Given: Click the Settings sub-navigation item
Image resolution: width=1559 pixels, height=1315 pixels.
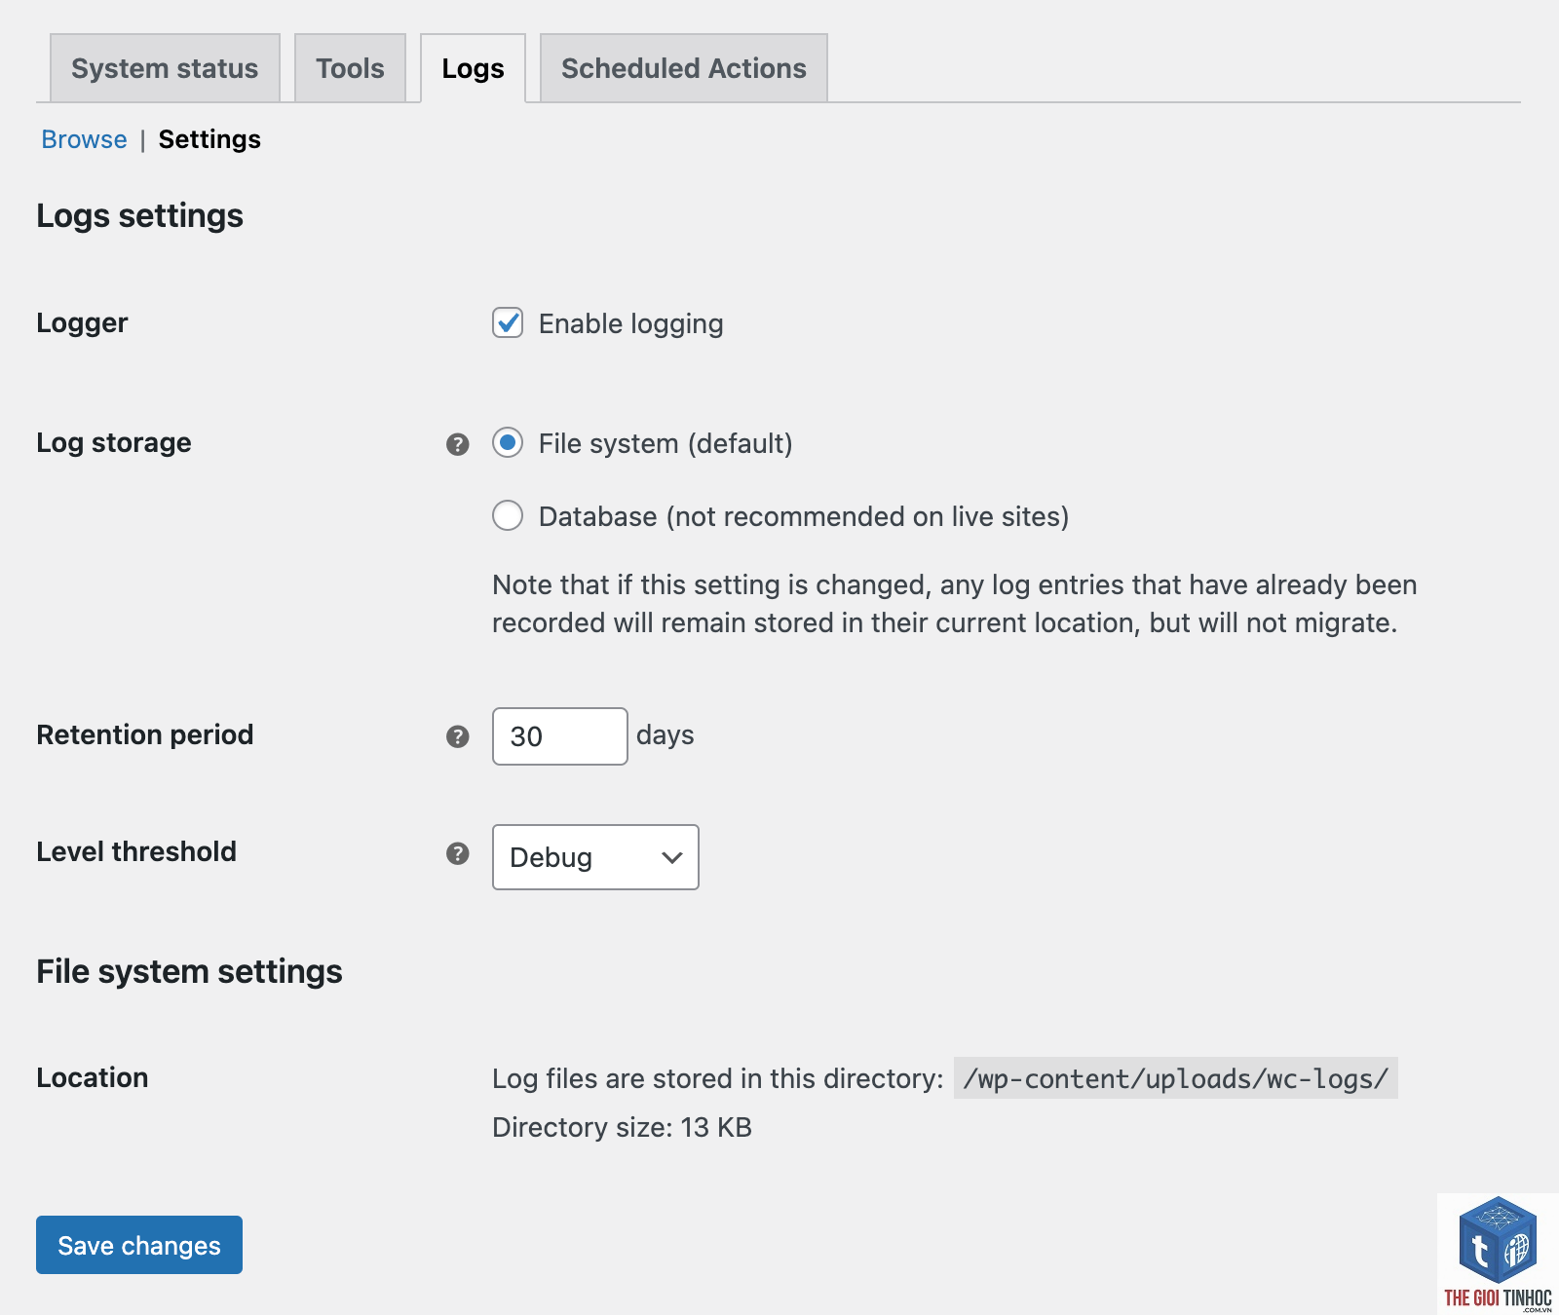Looking at the screenshot, I should coord(209,139).
